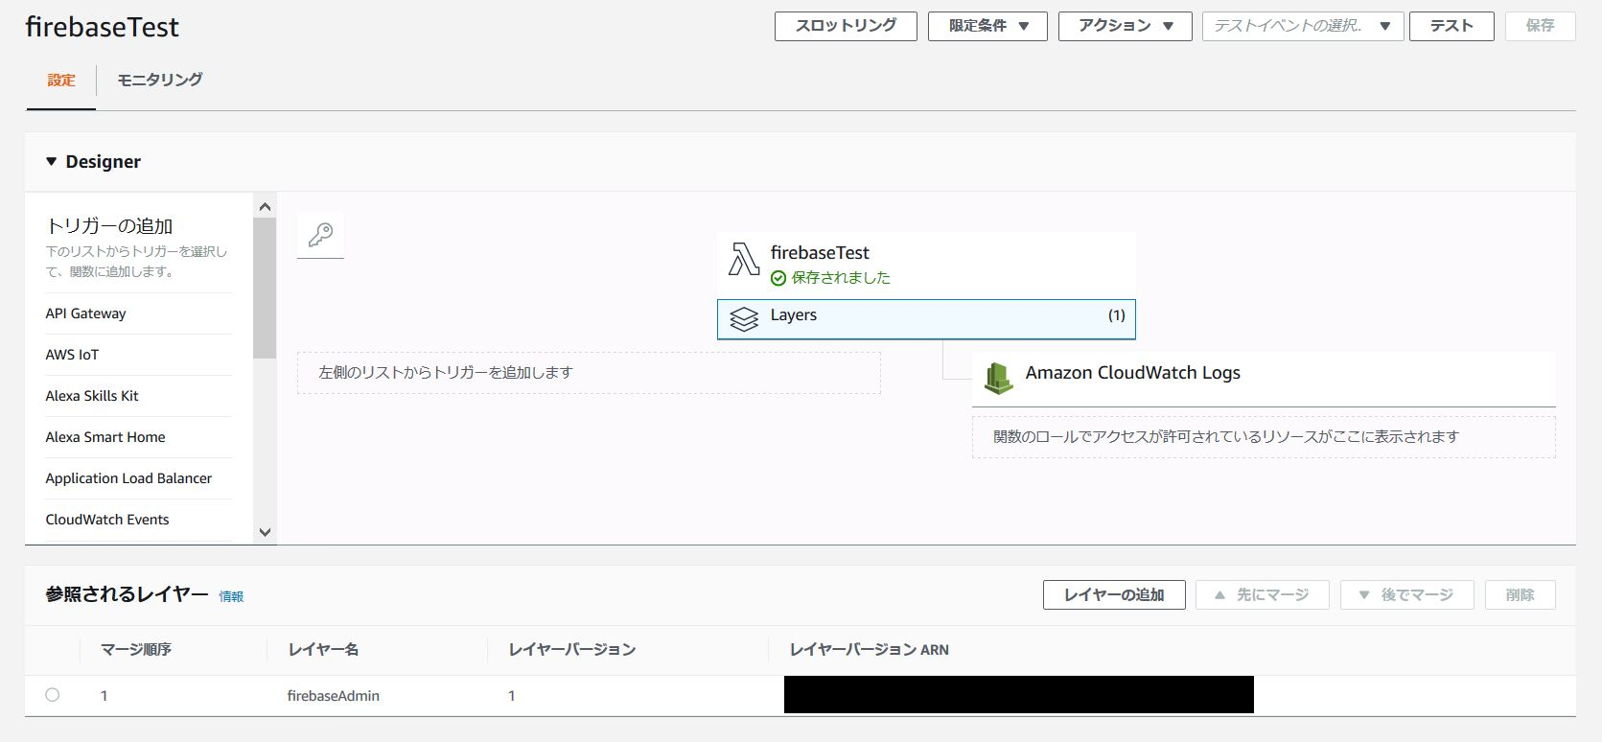This screenshot has height=742, width=1602.
Task: Click the レイヤー名 column header
Action: [323, 650]
